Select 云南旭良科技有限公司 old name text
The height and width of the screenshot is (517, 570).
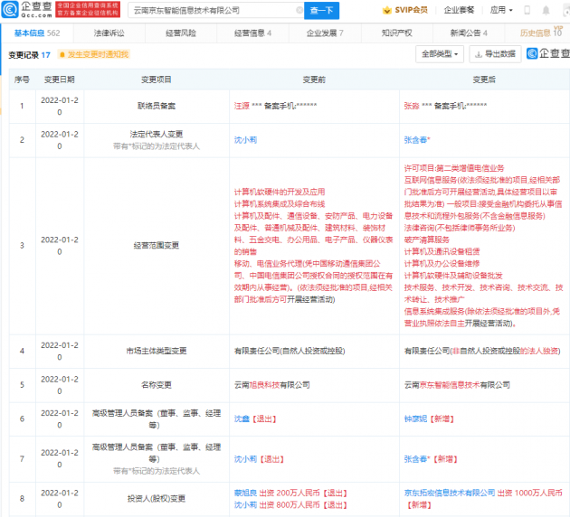[272, 385]
